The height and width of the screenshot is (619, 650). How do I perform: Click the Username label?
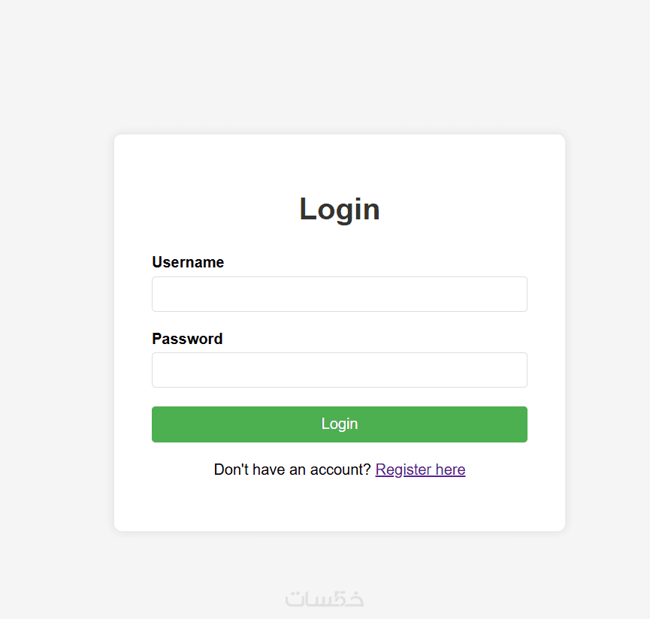tap(188, 262)
